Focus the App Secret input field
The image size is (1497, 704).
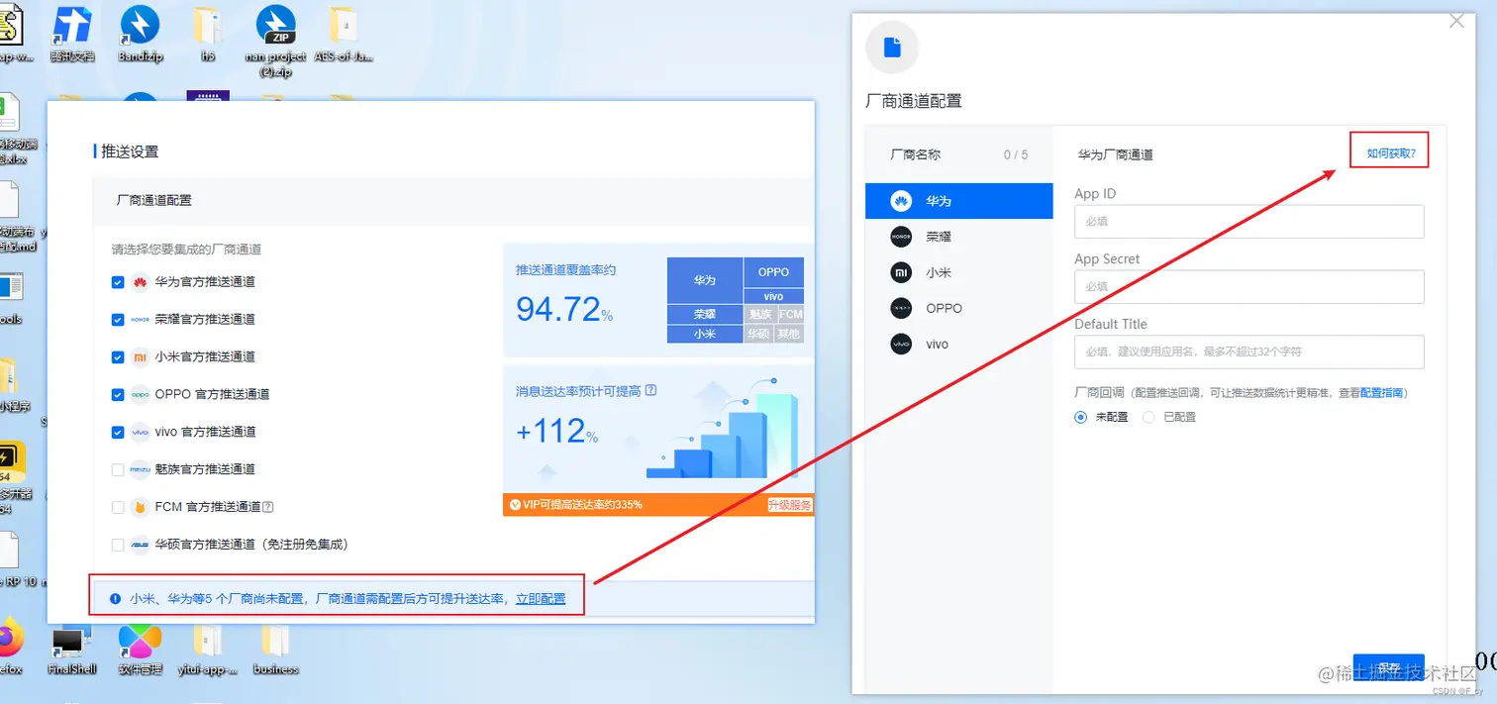(1249, 287)
